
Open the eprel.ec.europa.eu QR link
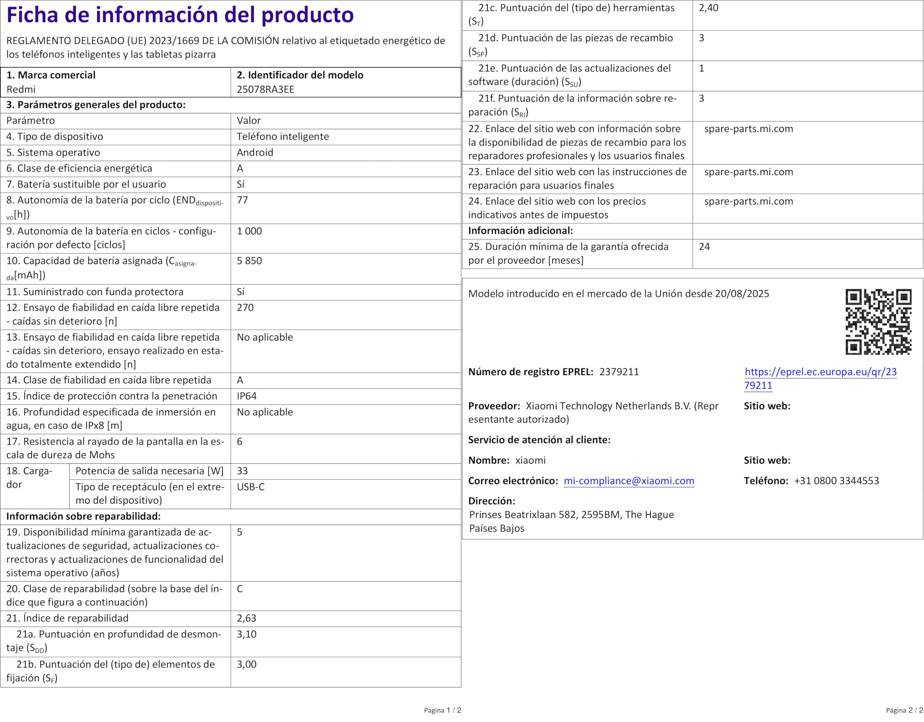point(820,372)
